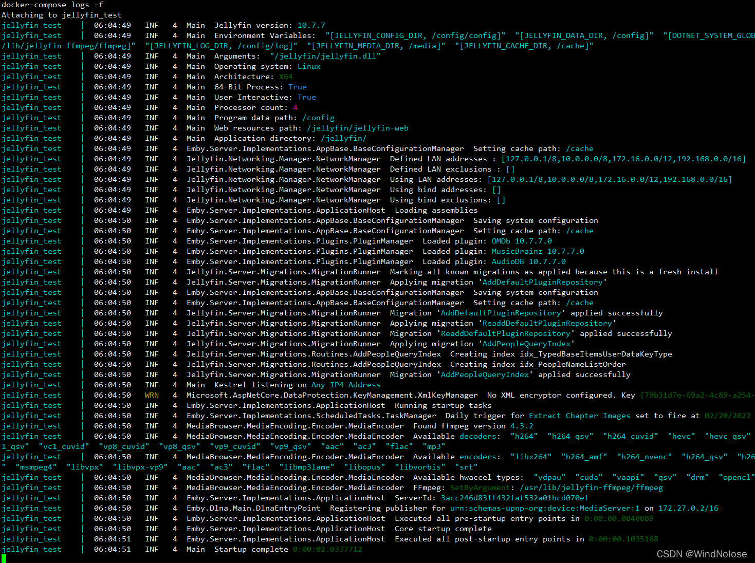Click the 'JELLYFIN_CONFIG_DIR, /config/config' variable
Image resolution: width=755 pixels, height=563 pixels.
tap(415, 35)
